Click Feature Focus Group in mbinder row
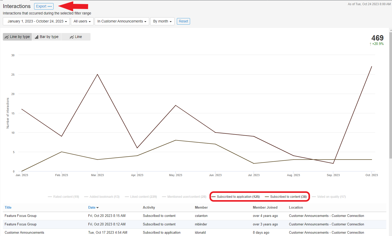 point(20,224)
